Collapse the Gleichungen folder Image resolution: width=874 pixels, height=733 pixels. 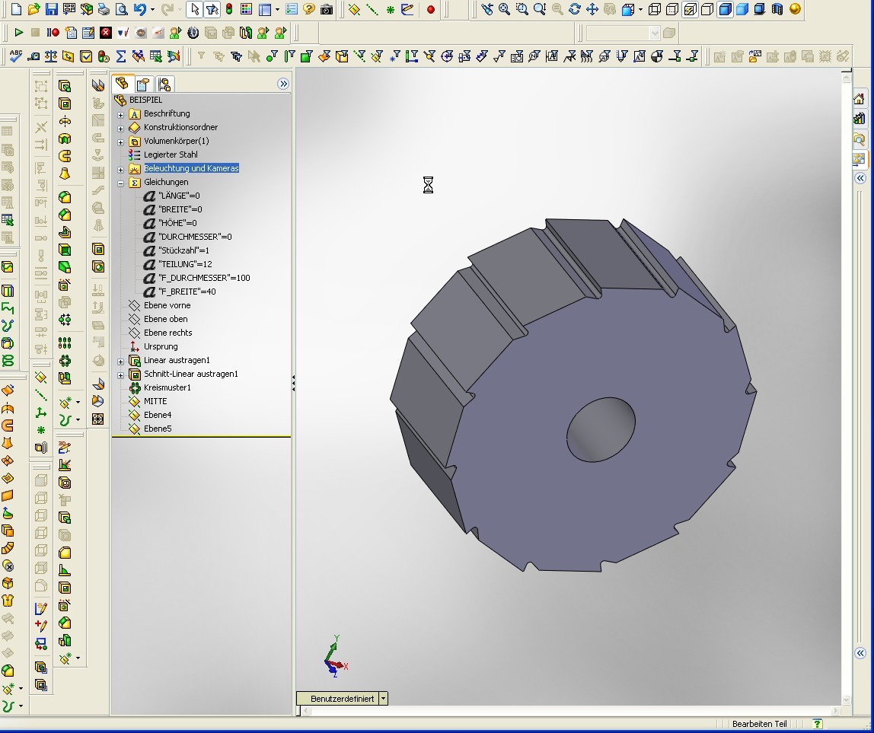tap(120, 183)
